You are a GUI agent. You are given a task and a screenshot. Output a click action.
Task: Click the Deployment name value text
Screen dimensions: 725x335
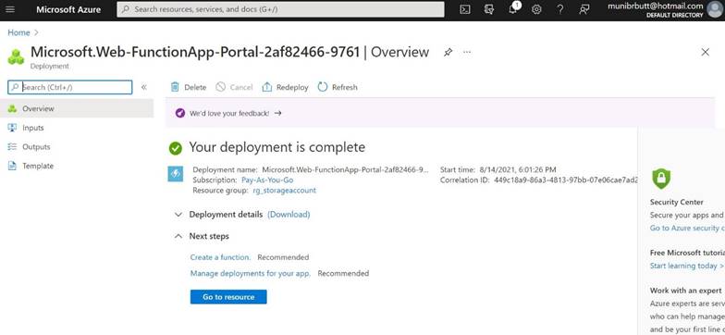pos(346,170)
